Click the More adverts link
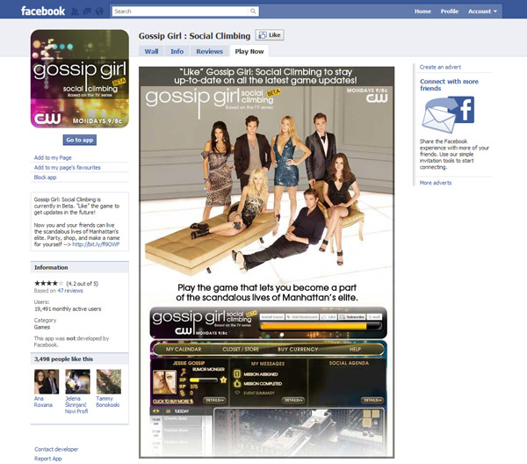Image resolution: width=527 pixels, height=464 pixels. point(436,183)
